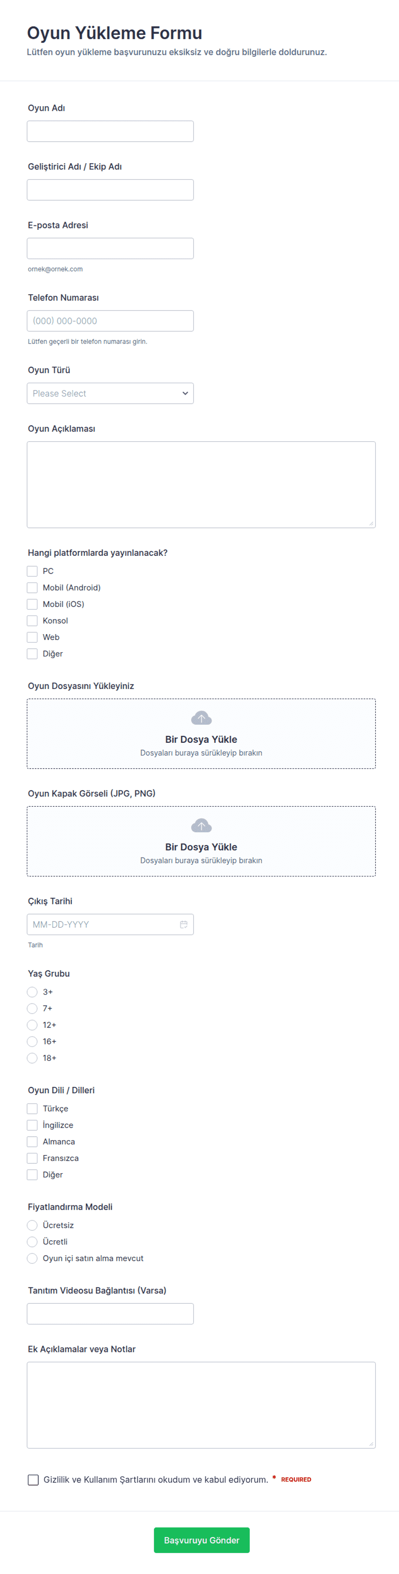Click the cloud upload icon under Oyun Kapak Görseli
Image resolution: width=399 pixels, height=1574 pixels.
201,826
